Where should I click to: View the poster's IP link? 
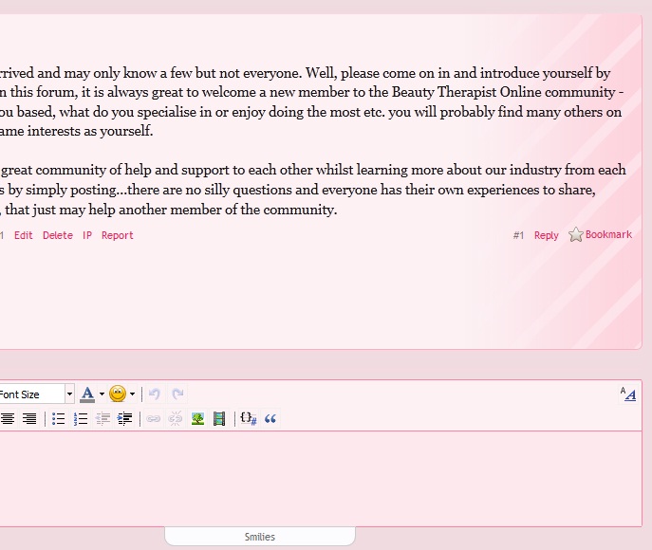pyautogui.click(x=87, y=235)
